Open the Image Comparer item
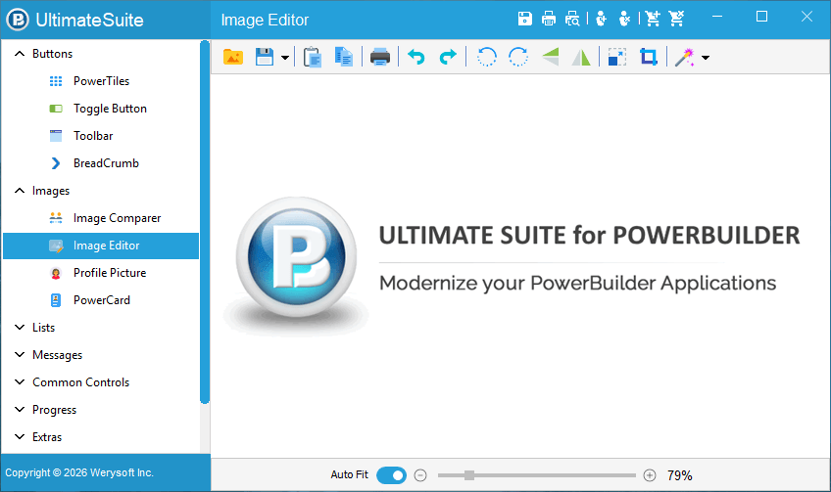The width and height of the screenshot is (831, 492). (101, 218)
